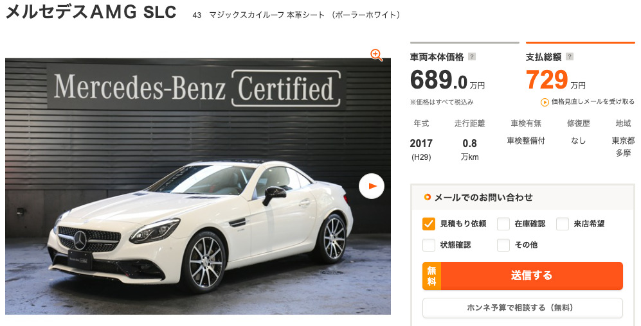
Task: Click the メルセデスAMG SLC title
Action: click(x=91, y=13)
